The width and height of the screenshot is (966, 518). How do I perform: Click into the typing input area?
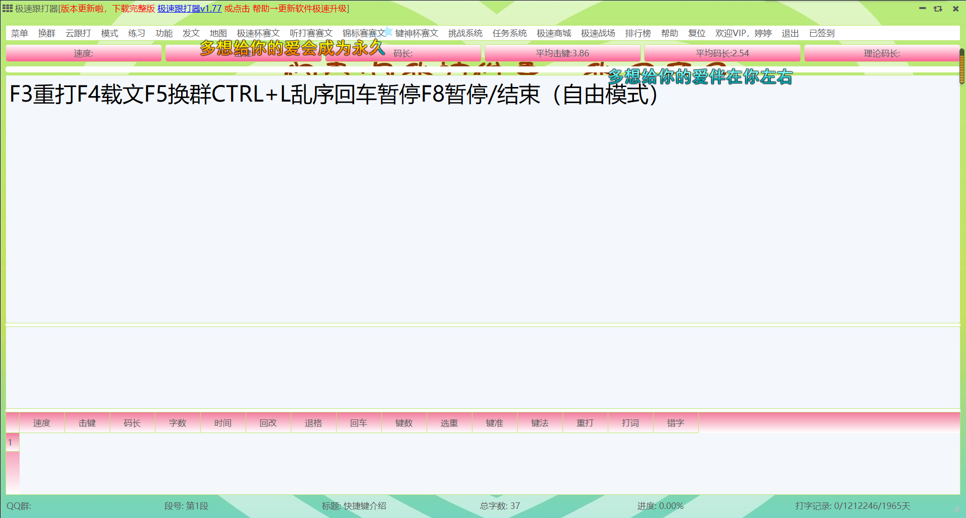point(482,368)
